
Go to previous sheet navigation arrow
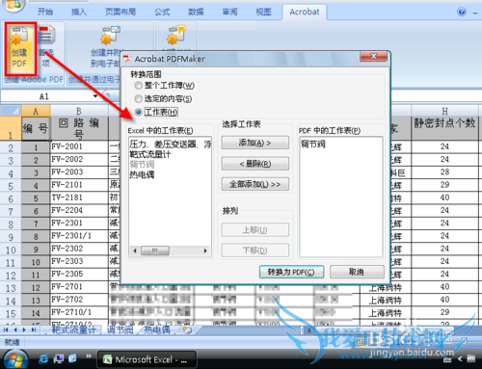15,329
